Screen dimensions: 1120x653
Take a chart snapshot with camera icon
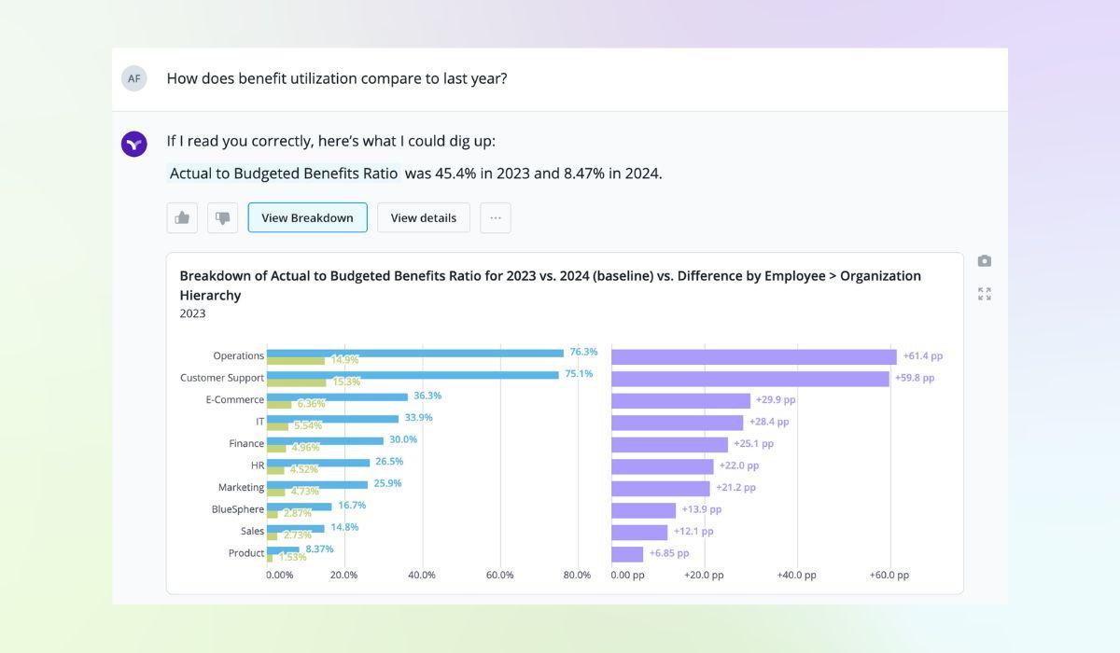[985, 261]
